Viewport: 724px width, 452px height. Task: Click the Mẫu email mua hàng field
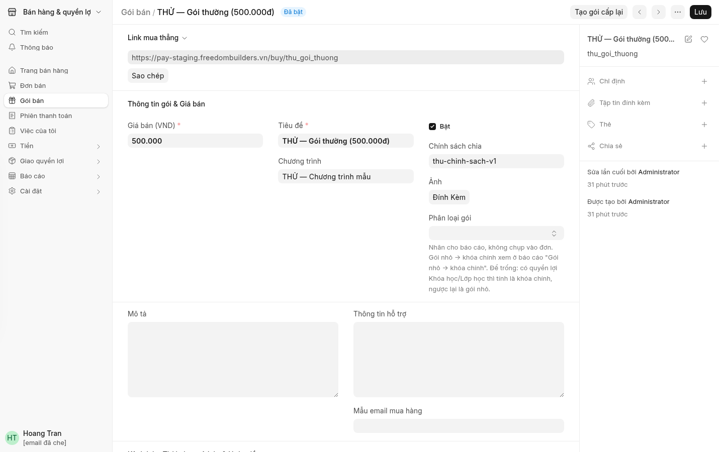(x=459, y=426)
